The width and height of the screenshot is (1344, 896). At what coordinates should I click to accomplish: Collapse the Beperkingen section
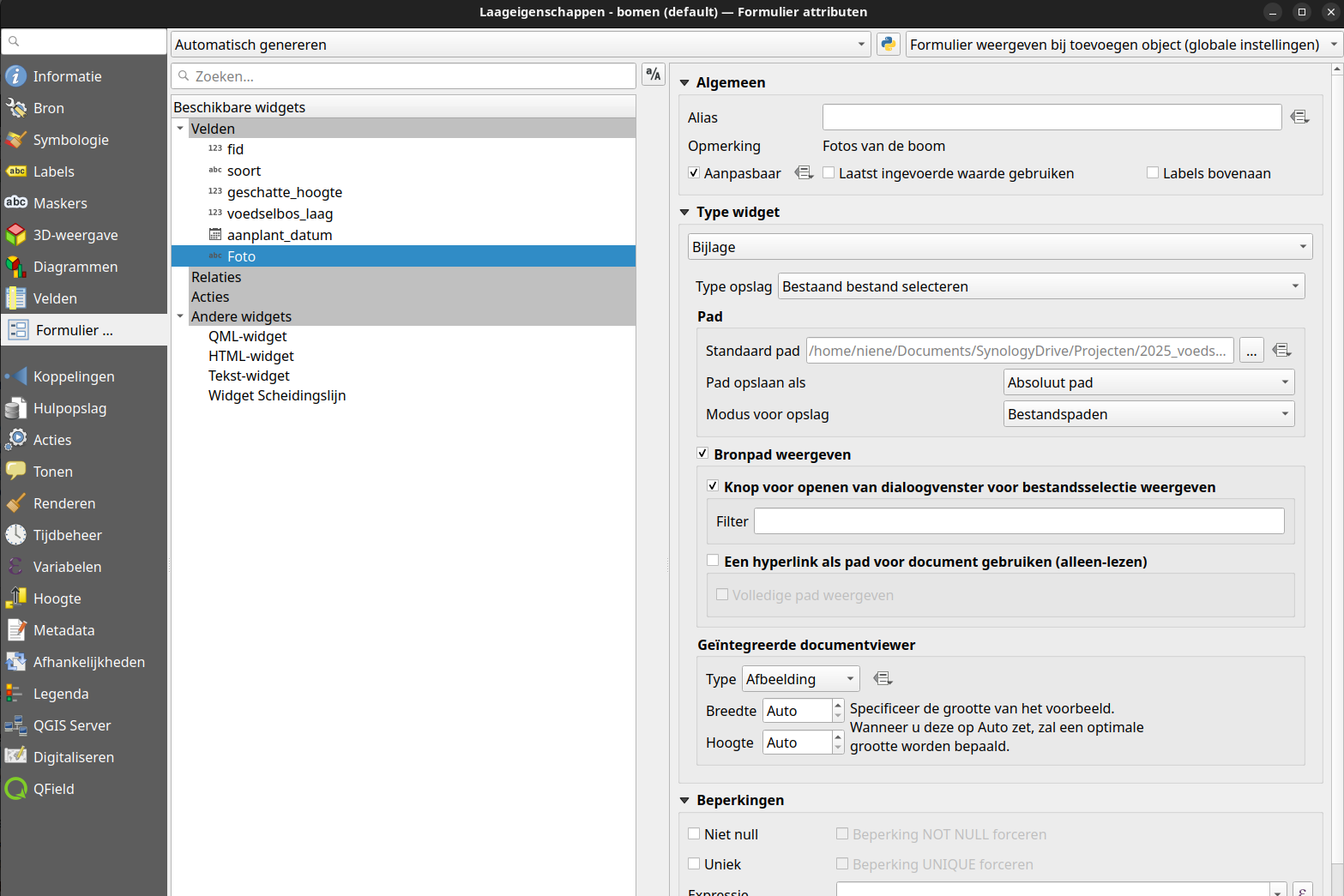[x=685, y=800]
